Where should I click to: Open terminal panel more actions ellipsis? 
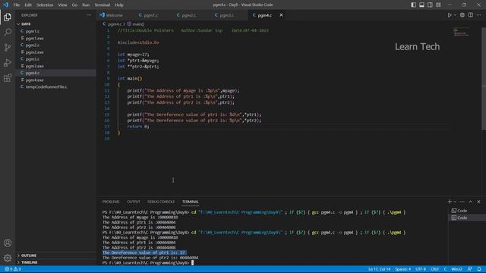click(x=462, y=202)
